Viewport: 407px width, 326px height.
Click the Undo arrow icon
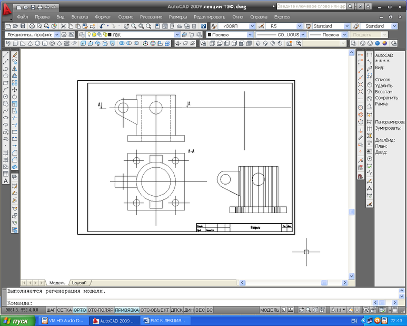coord(102,26)
